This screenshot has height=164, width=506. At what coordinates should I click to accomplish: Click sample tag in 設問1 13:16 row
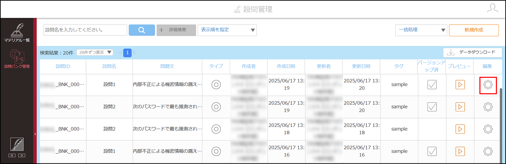pyautogui.click(x=399, y=151)
